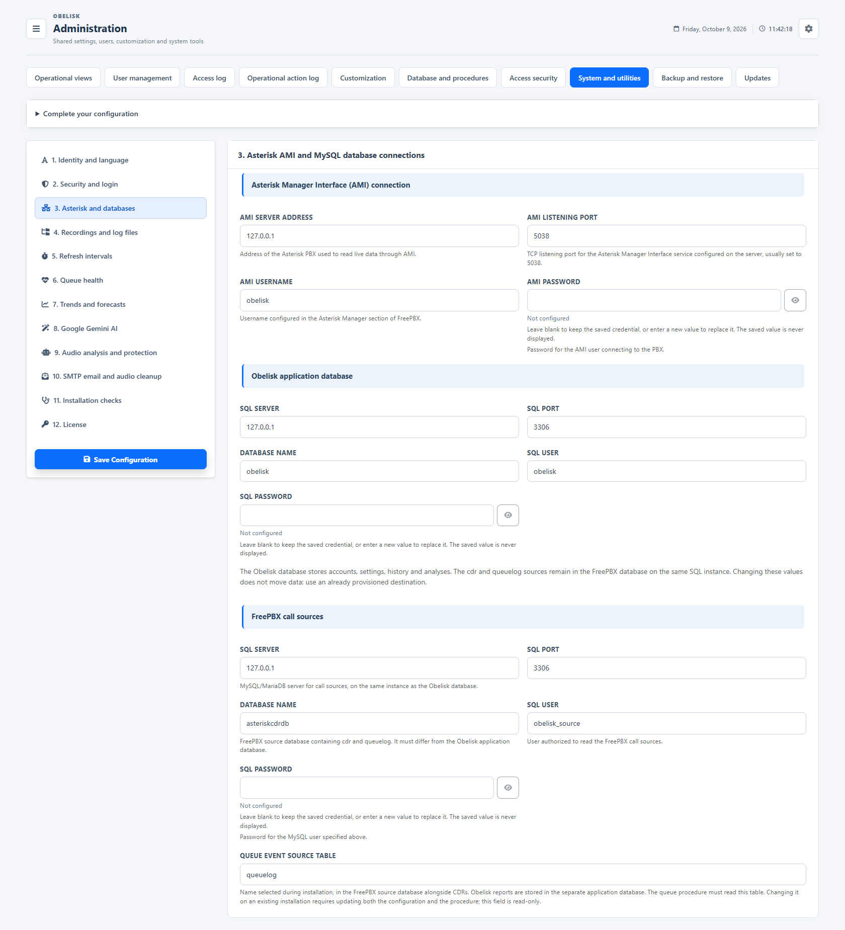Focus the AMI password field

(x=654, y=300)
